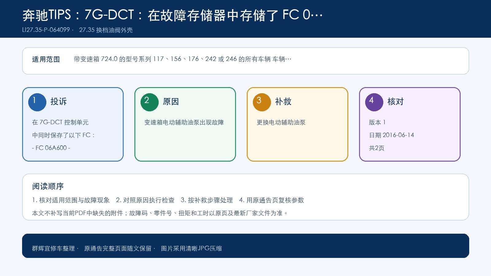The height and width of the screenshot is (276, 491).
Task: Click document number LI27.35-P-064099
Action: pos(46,30)
